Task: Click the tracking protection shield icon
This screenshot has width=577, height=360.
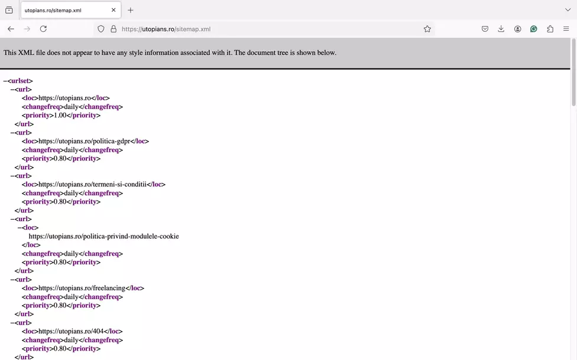Action: (x=101, y=29)
